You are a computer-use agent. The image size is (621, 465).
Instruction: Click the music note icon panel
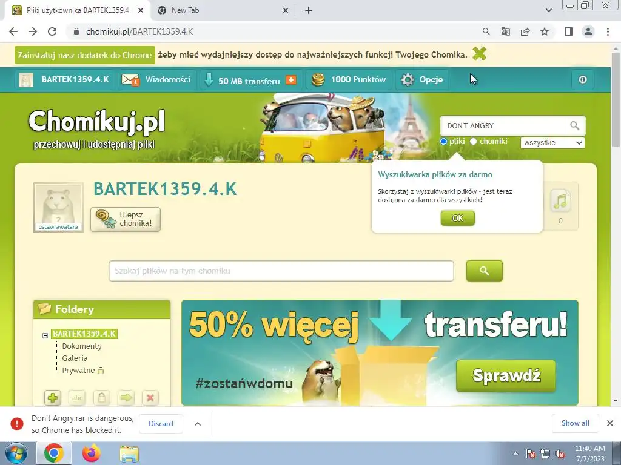(560, 206)
